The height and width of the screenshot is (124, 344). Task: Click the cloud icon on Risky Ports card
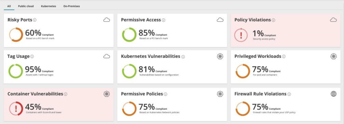[x=107, y=20]
